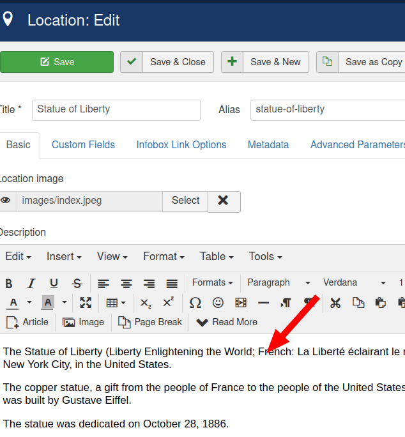405x437 pixels.
Task: Align text left
Action: (x=103, y=284)
